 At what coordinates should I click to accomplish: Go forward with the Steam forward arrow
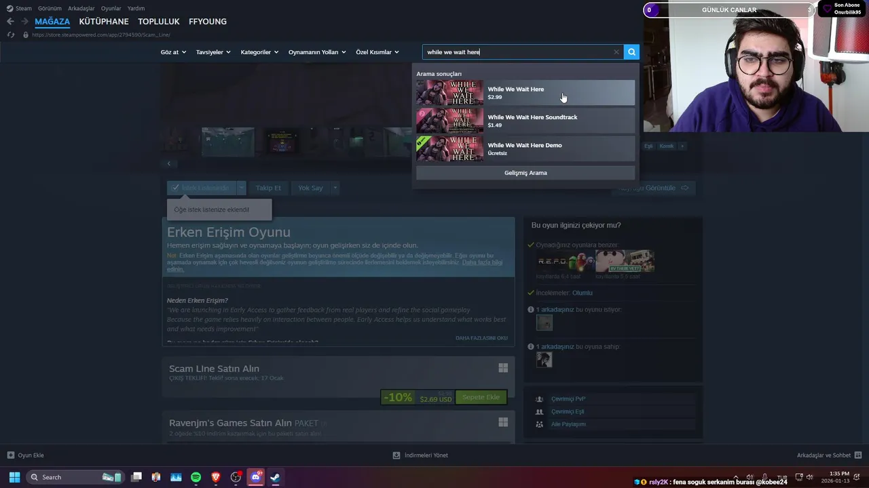pos(24,22)
